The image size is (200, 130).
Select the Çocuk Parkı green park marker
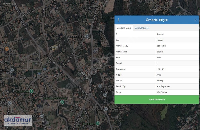pos(31,91)
